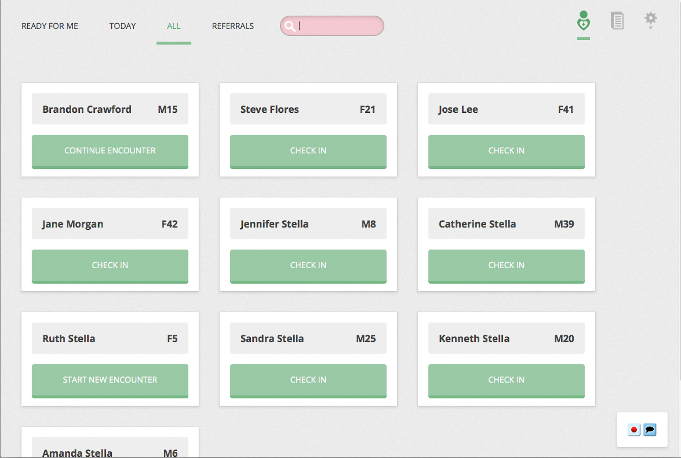Click the green patient heart icon
This screenshot has height=458, width=681.
tap(583, 21)
